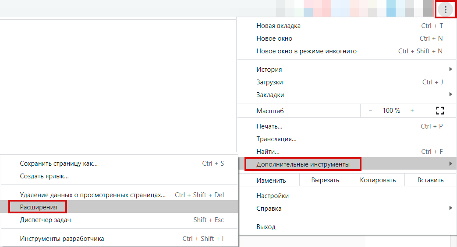Click the Вставить button
Viewport: 457px width, 247px height.
click(x=430, y=180)
